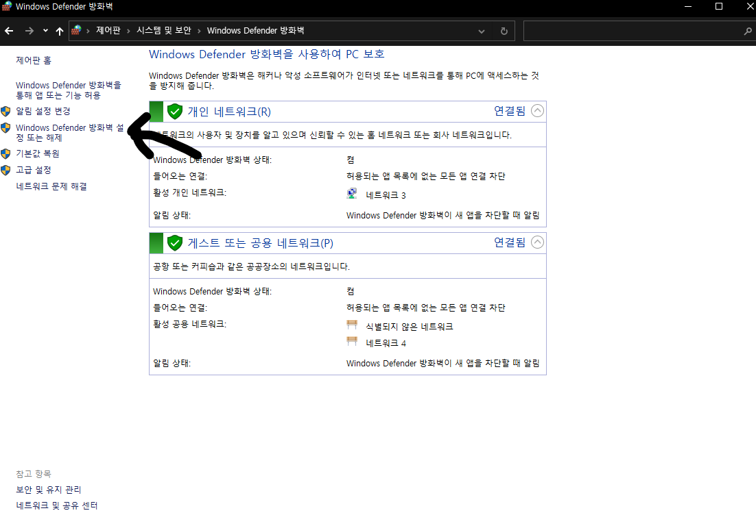This screenshot has height=515, width=756.
Task: Open 네트워크 및 공유 센터 link
Action: (x=56, y=505)
